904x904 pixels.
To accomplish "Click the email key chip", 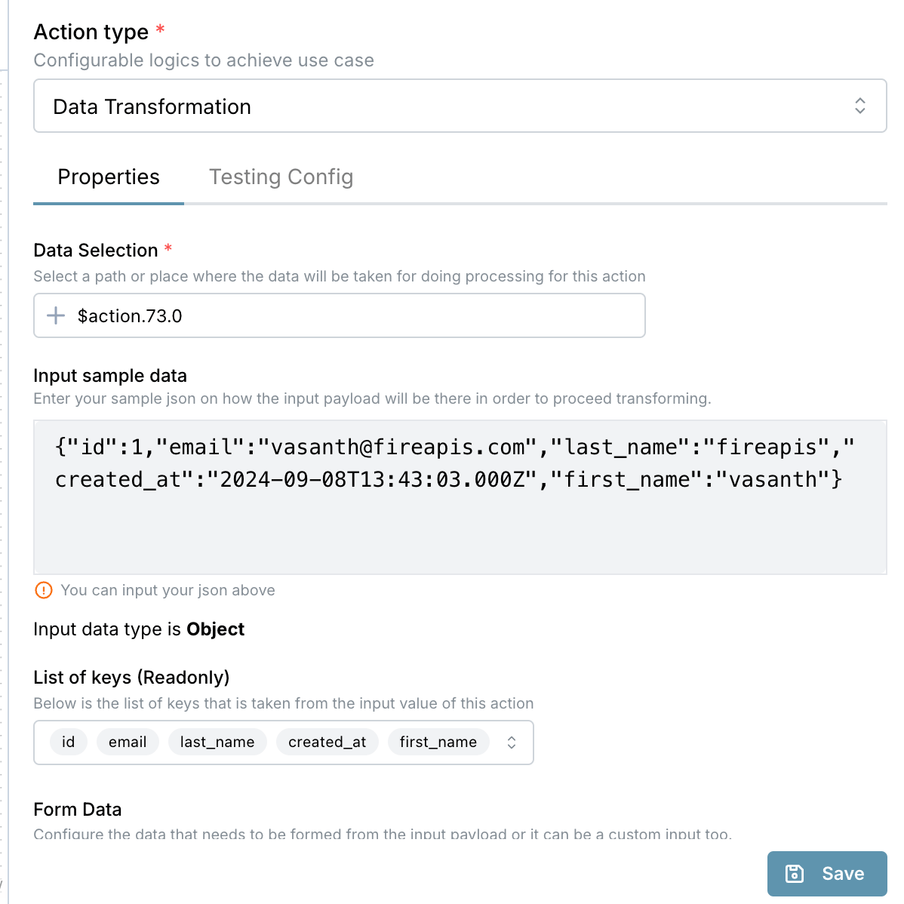I will tap(128, 742).
